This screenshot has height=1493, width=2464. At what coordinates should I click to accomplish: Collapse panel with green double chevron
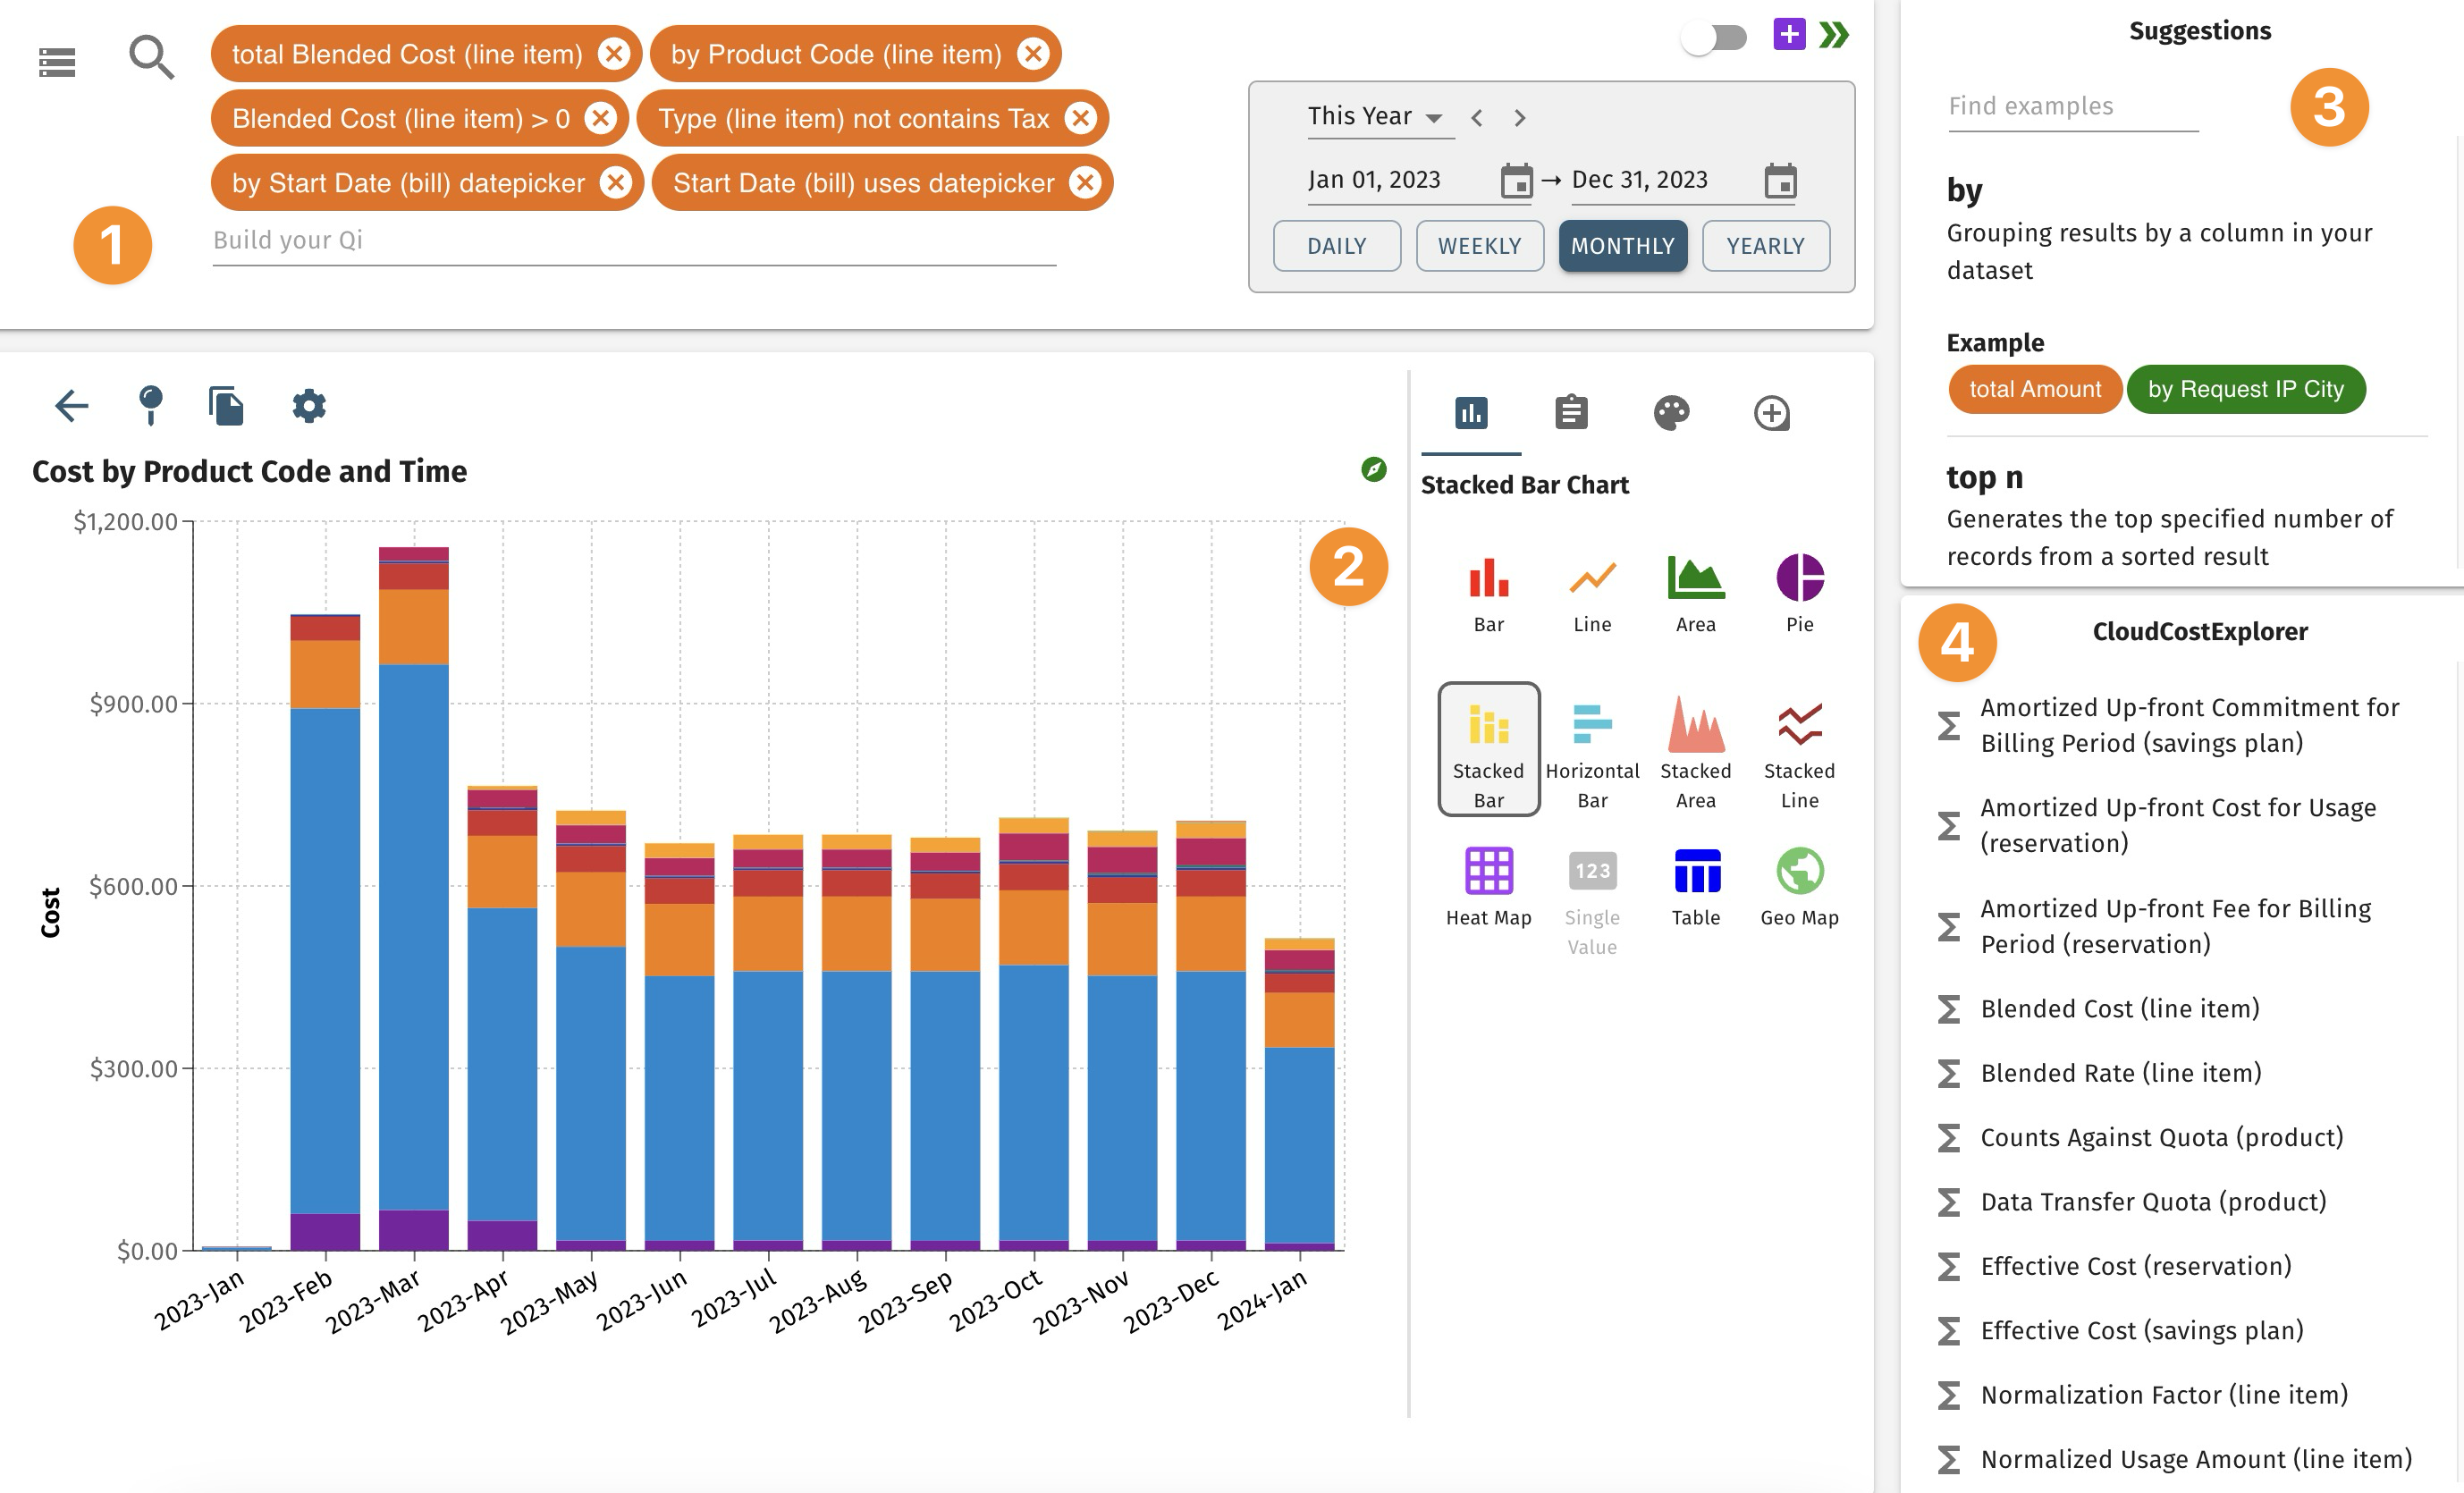tap(1834, 35)
